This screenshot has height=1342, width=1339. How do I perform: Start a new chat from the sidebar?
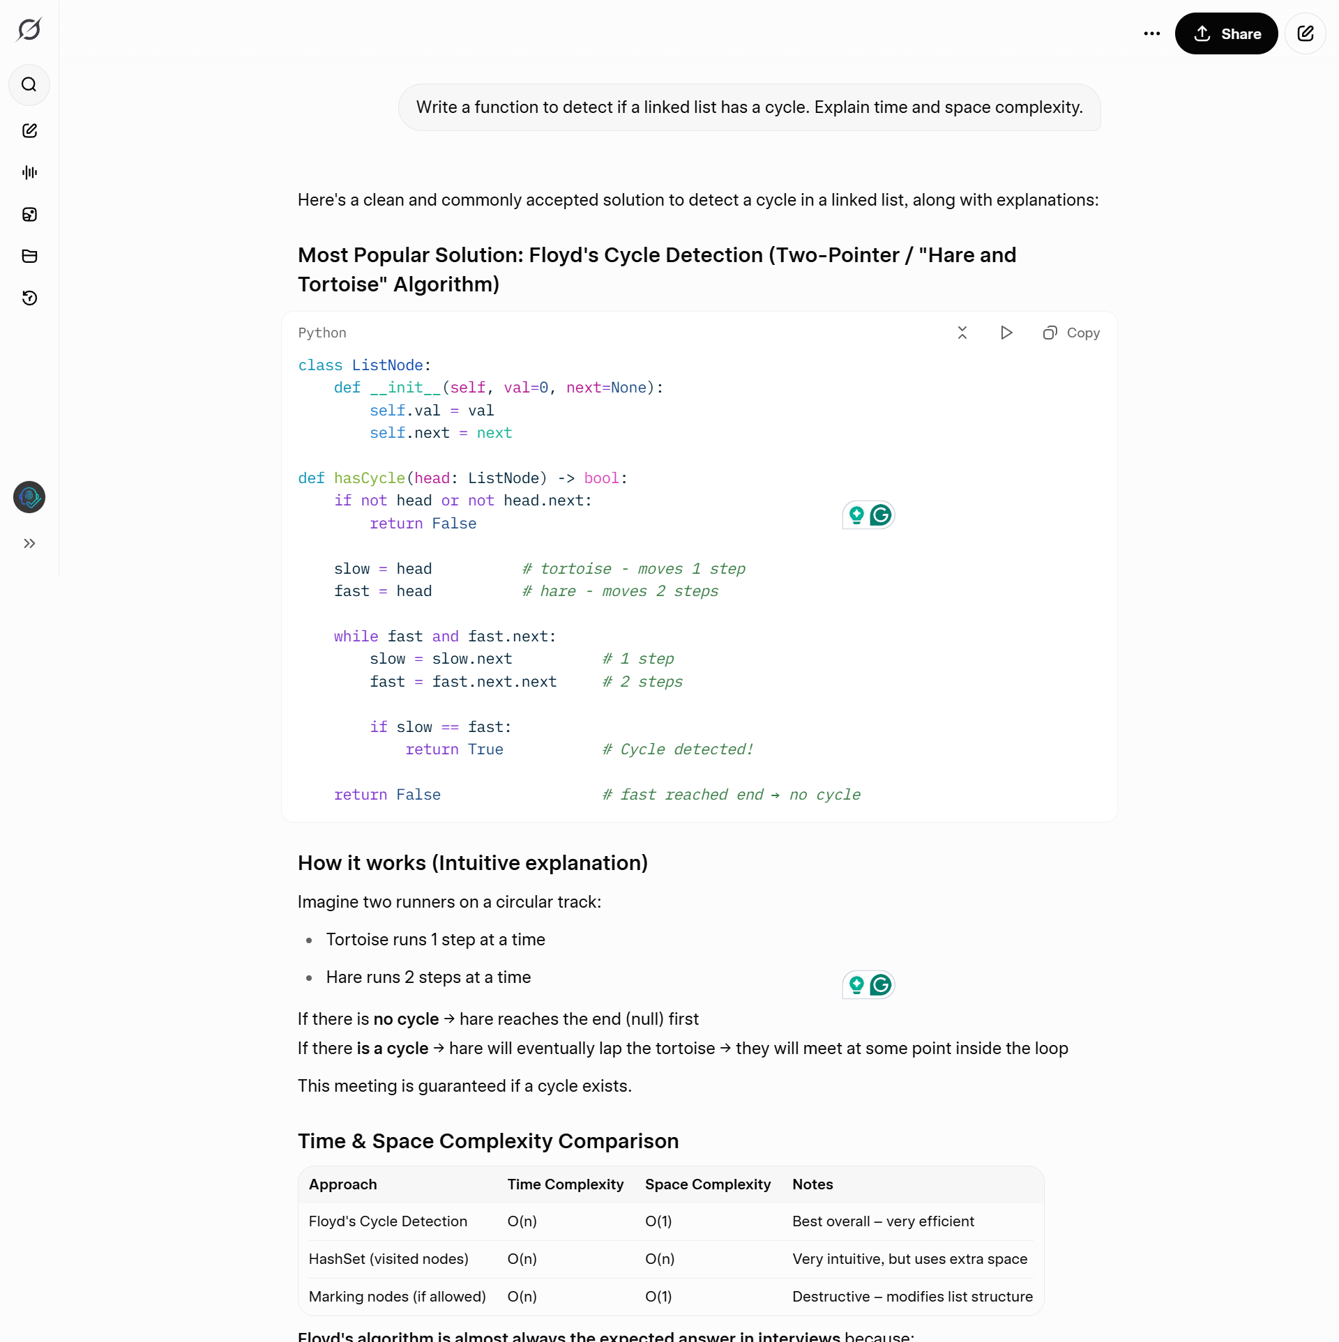(x=29, y=130)
